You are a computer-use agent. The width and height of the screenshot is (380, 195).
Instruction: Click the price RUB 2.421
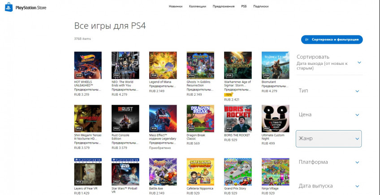(x=232, y=99)
